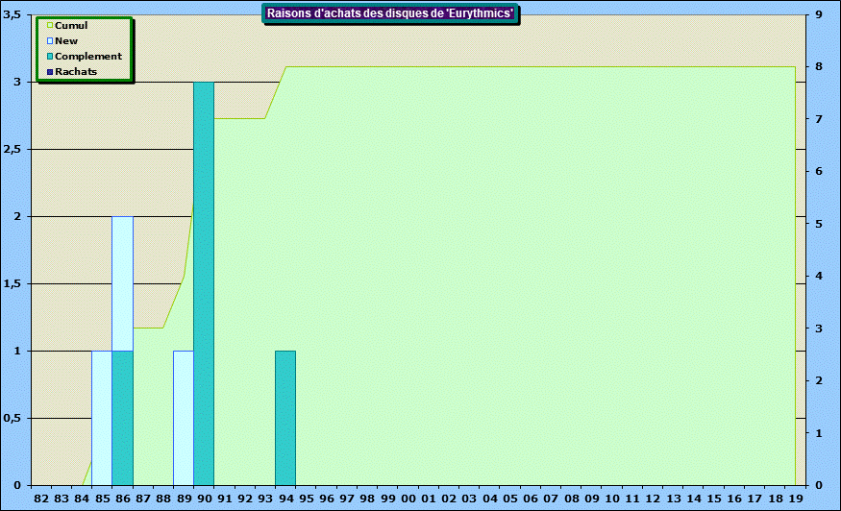Select the upper white New segment above year 86
The height and width of the screenshot is (511, 841).
coord(122,283)
